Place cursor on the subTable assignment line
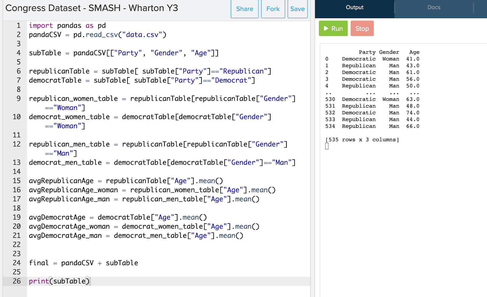The width and height of the screenshot is (487, 297). (x=124, y=53)
